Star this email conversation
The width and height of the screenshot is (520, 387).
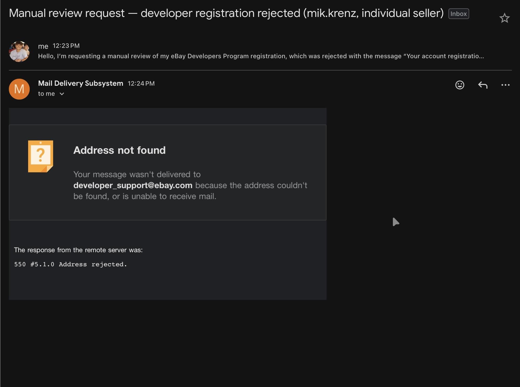tap(504, 18)
